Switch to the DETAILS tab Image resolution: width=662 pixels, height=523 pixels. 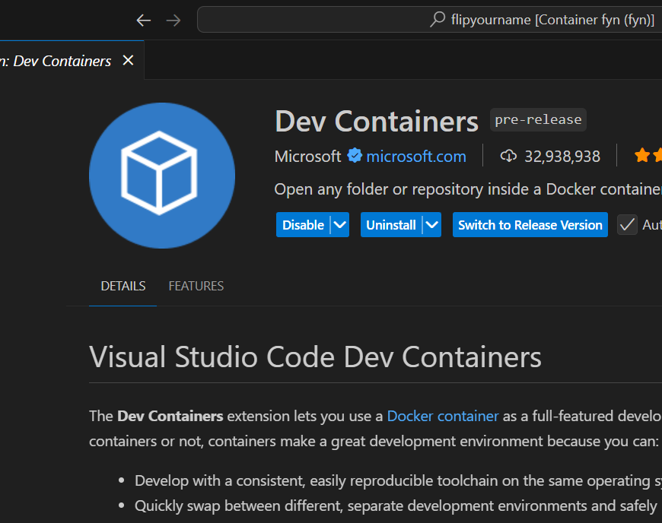point(123,286)
